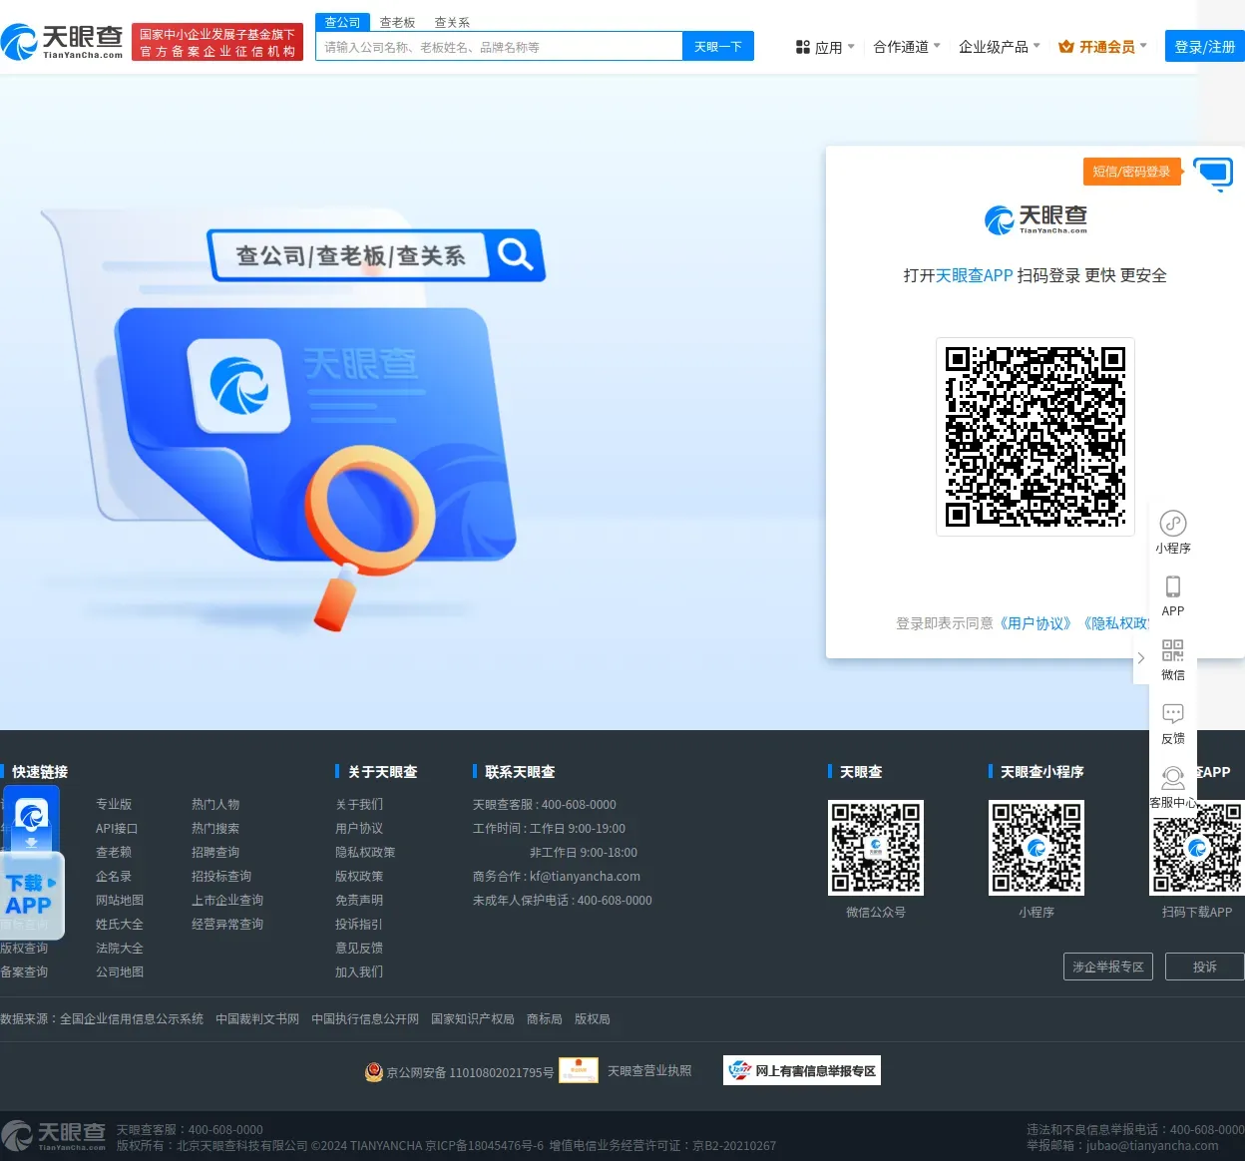The width and height of the screenshot is (1245, 1161).
Task: Open the 《用户协议》 link in login box
Action: point(1037,623)
